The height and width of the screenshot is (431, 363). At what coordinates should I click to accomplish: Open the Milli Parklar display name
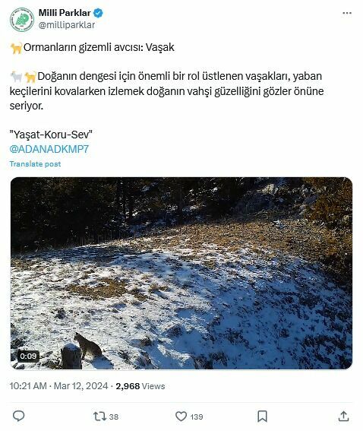pos(65,13)
